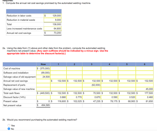Edit year 4 Annual net cost savings 132,500
This screenshot has width=157, height=131.
(109, 81)
